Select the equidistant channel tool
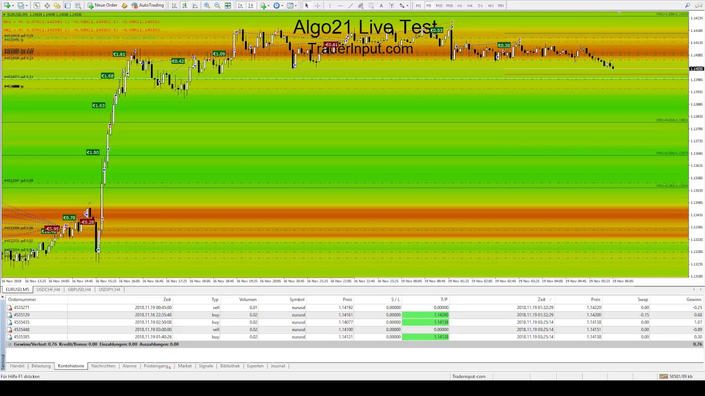The image size is (705, 396). (361, 5)
